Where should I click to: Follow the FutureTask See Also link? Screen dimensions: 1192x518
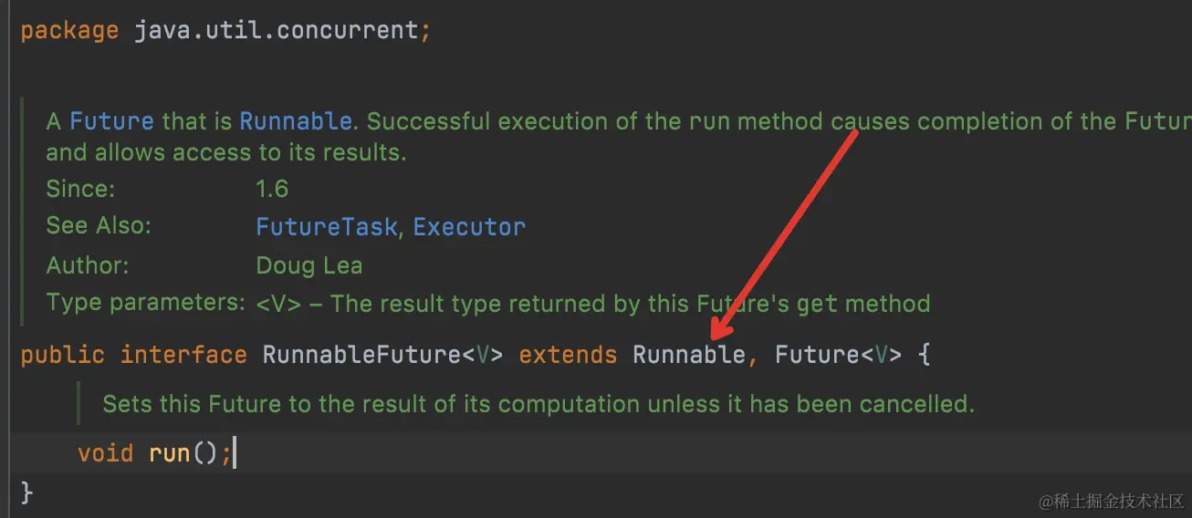tap(327, 226)
